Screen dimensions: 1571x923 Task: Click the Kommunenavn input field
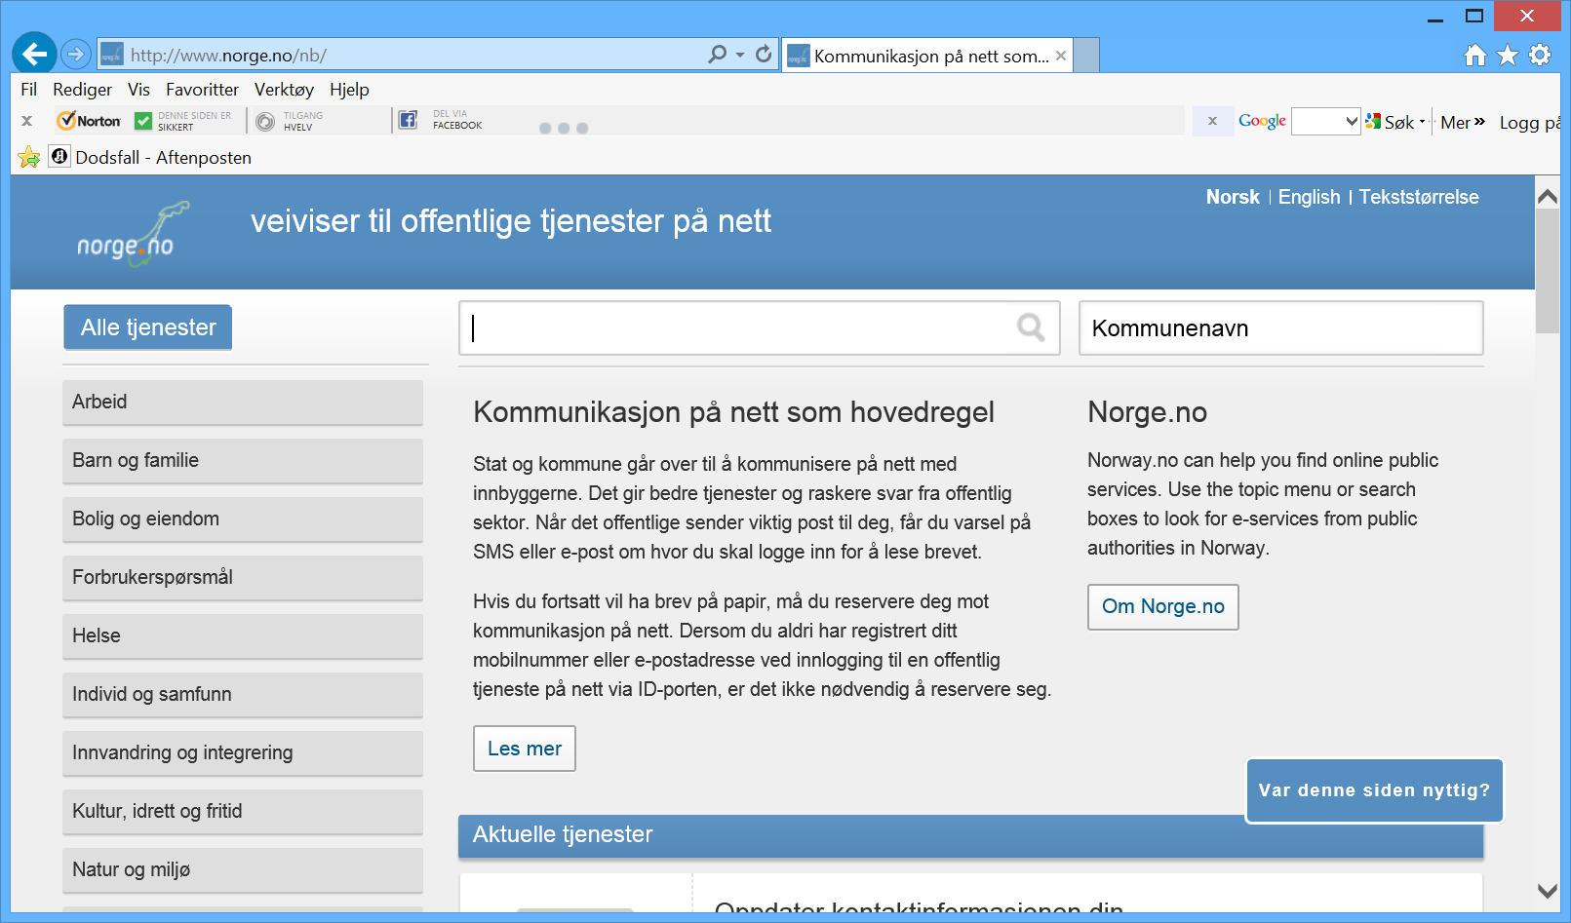(1281, 327)
